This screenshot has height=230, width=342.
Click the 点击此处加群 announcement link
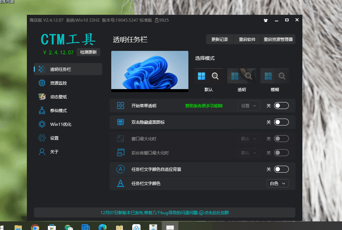tap(216, 213)
